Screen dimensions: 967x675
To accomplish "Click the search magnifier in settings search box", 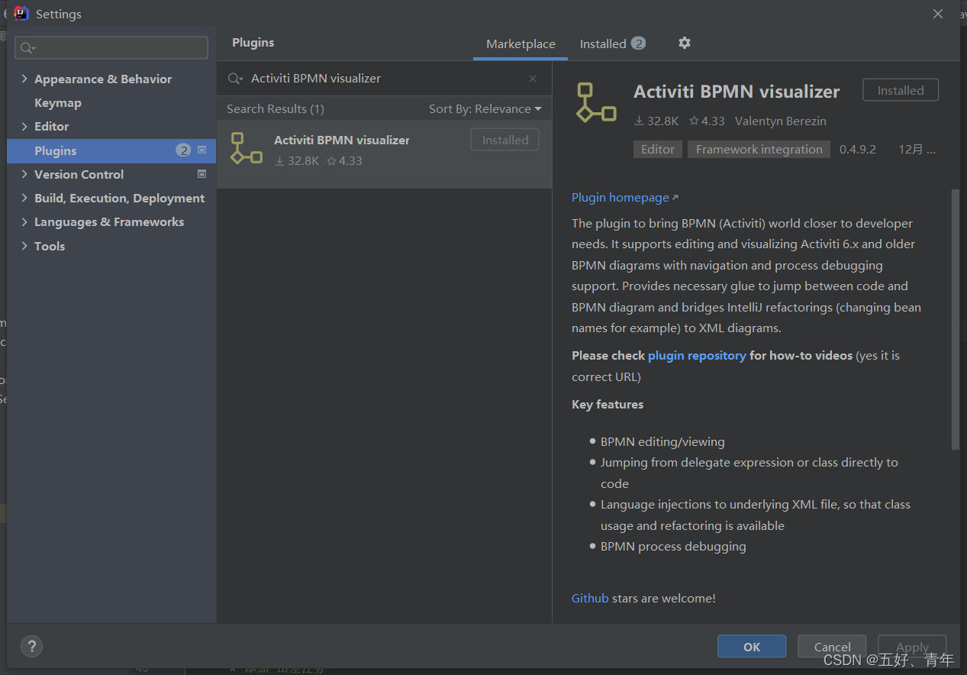I will (27, 48).
